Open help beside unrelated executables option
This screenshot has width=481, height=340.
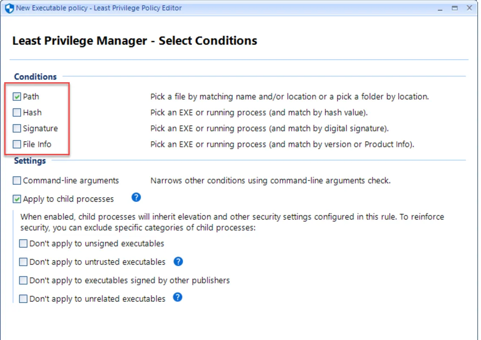(178, 298)
